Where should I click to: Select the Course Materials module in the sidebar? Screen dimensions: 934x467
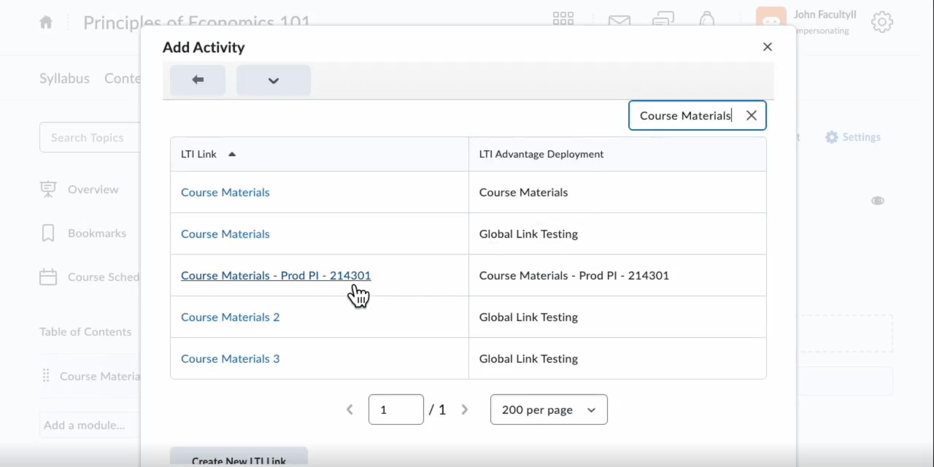coord(100,376)
